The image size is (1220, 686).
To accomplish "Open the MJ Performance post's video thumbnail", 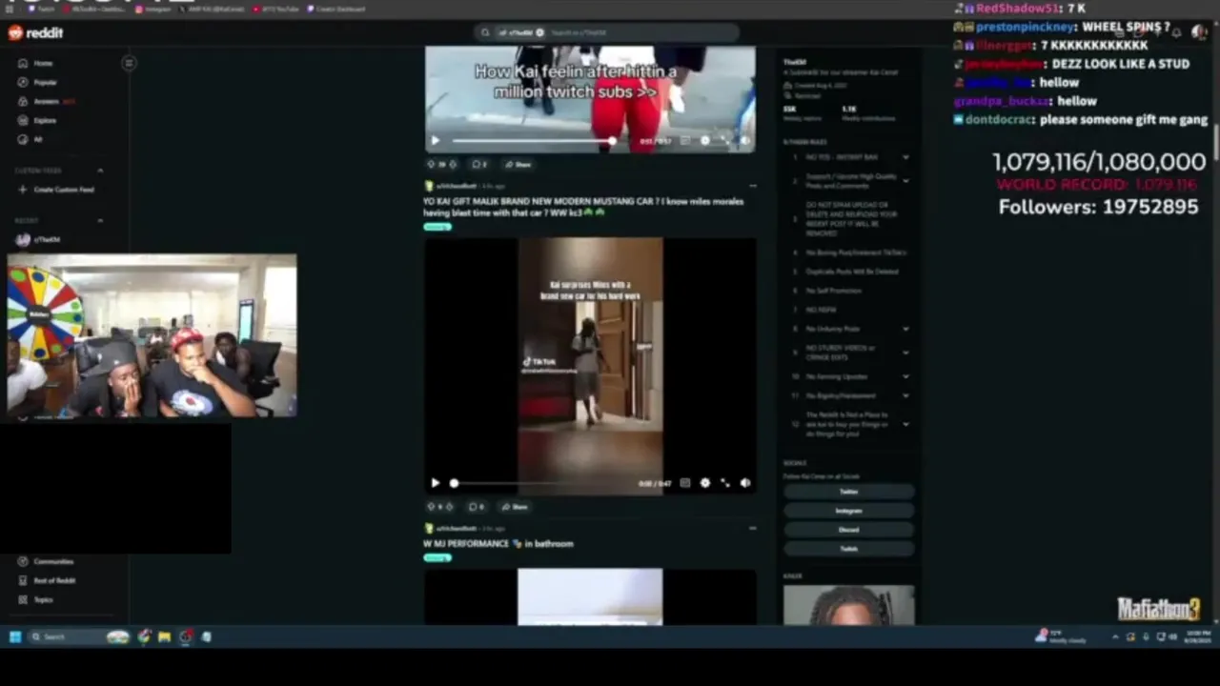I will tap(590, 597).
